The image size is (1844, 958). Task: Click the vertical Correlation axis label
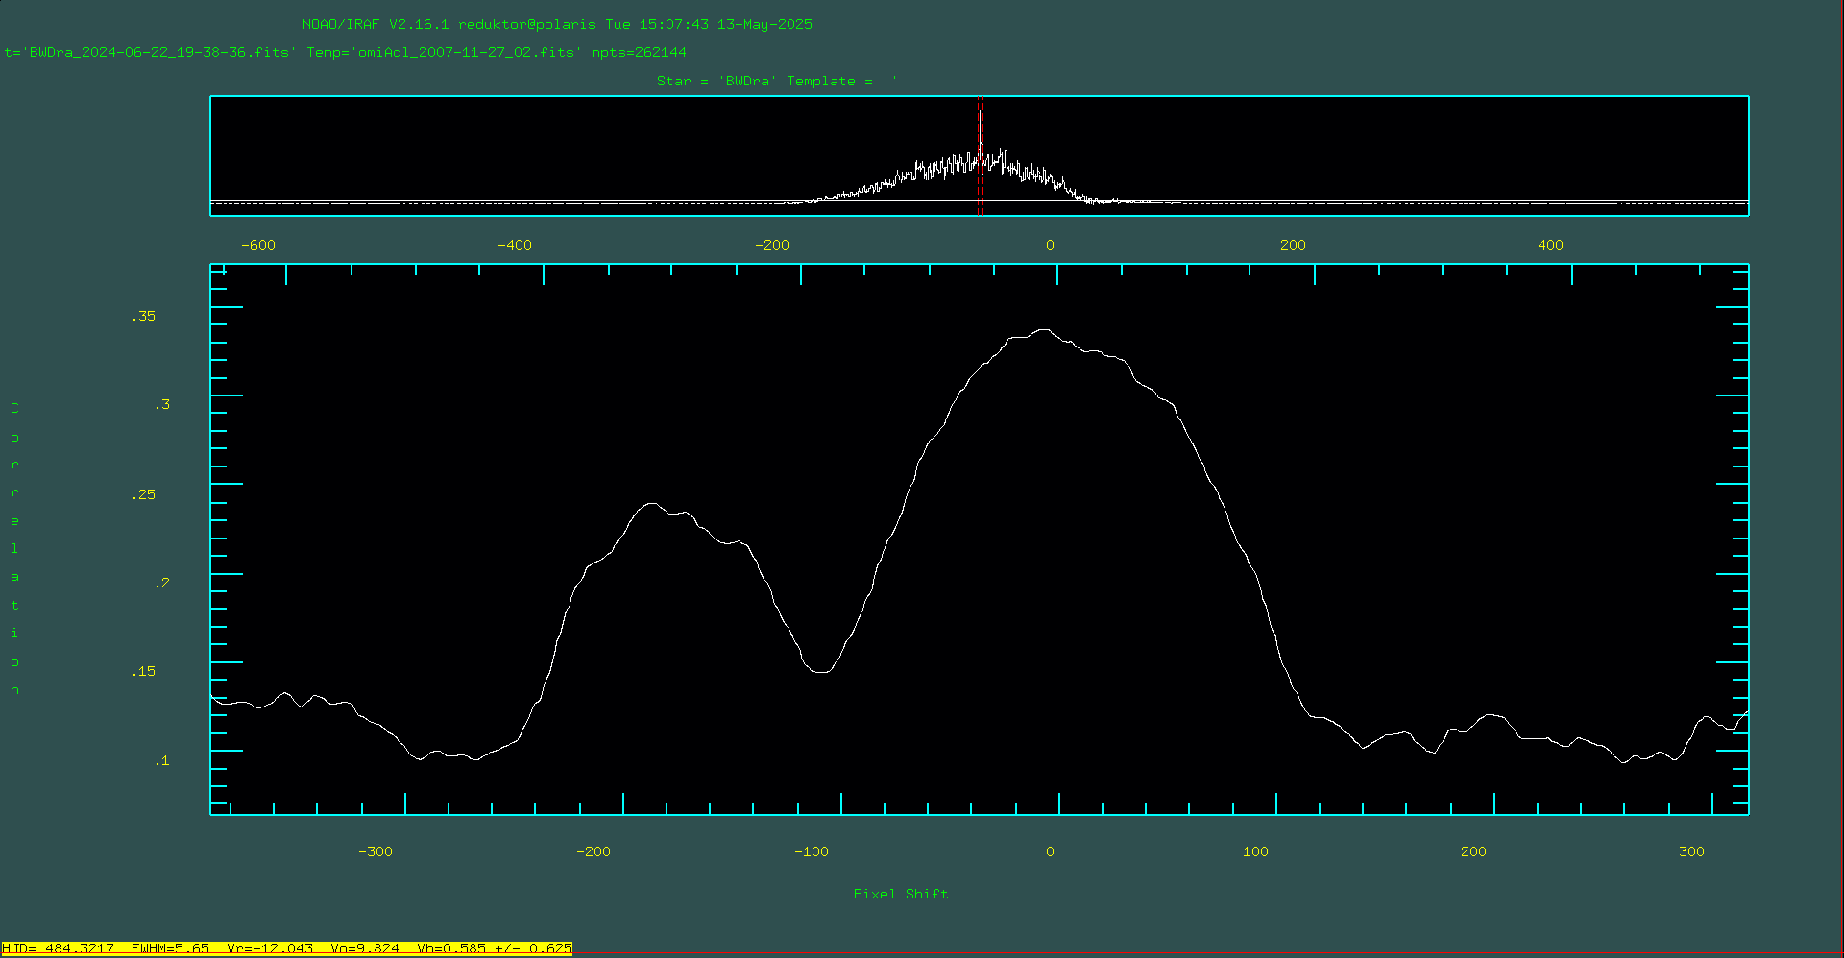pos(14,549)
